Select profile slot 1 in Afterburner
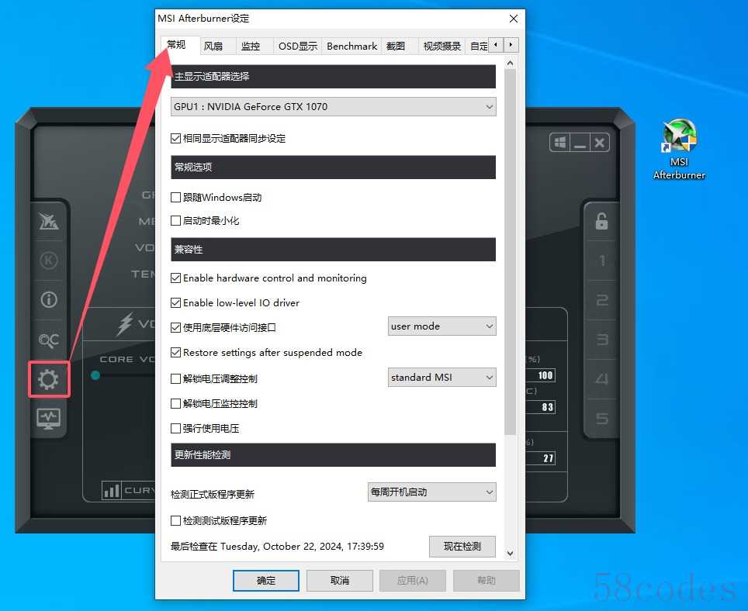The width and height of the screenshot is (748, 611). [x=602, y=261]
